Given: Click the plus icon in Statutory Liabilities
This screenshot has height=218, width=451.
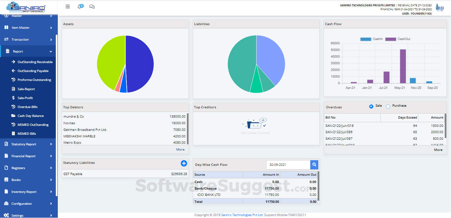Looking at the screenshot, I should 184,163.
